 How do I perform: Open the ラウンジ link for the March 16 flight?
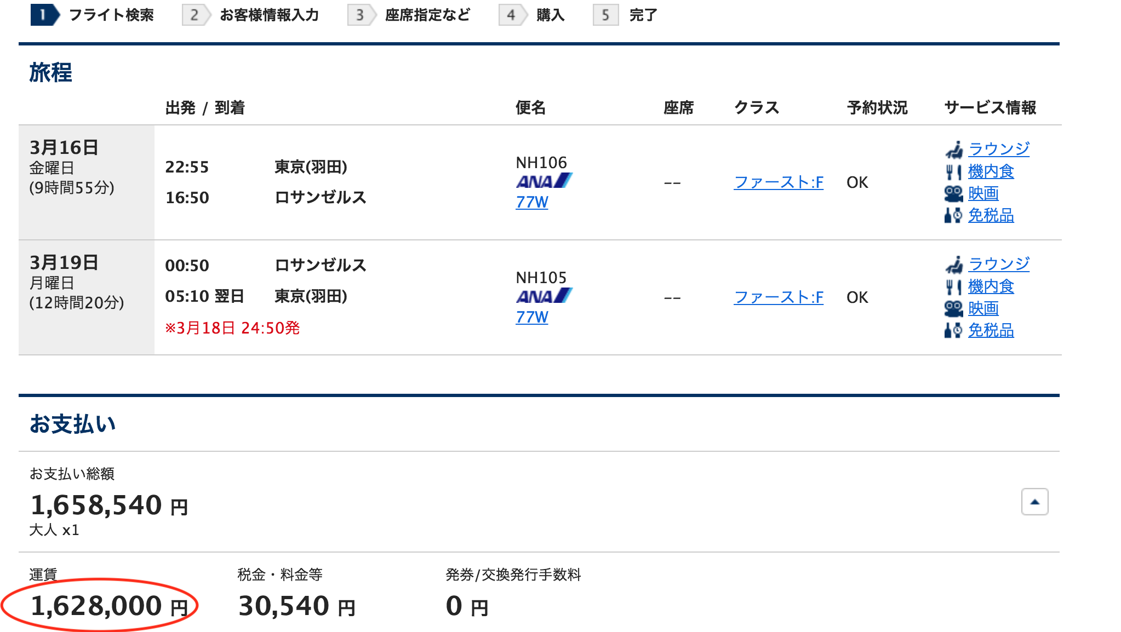click(999, 149)
